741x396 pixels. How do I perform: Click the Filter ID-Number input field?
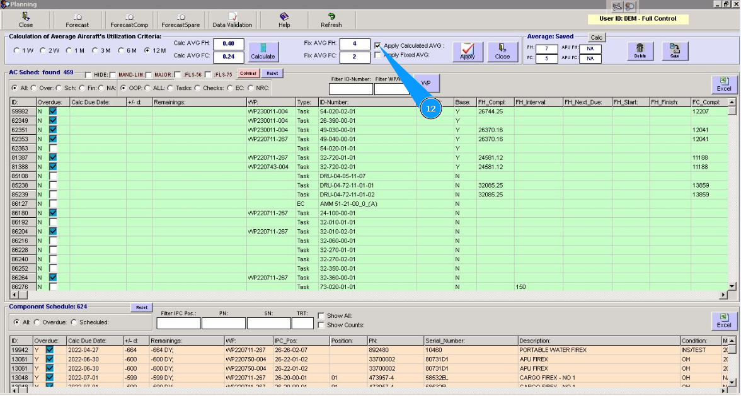pyautogui.click(x=350, y=89)
